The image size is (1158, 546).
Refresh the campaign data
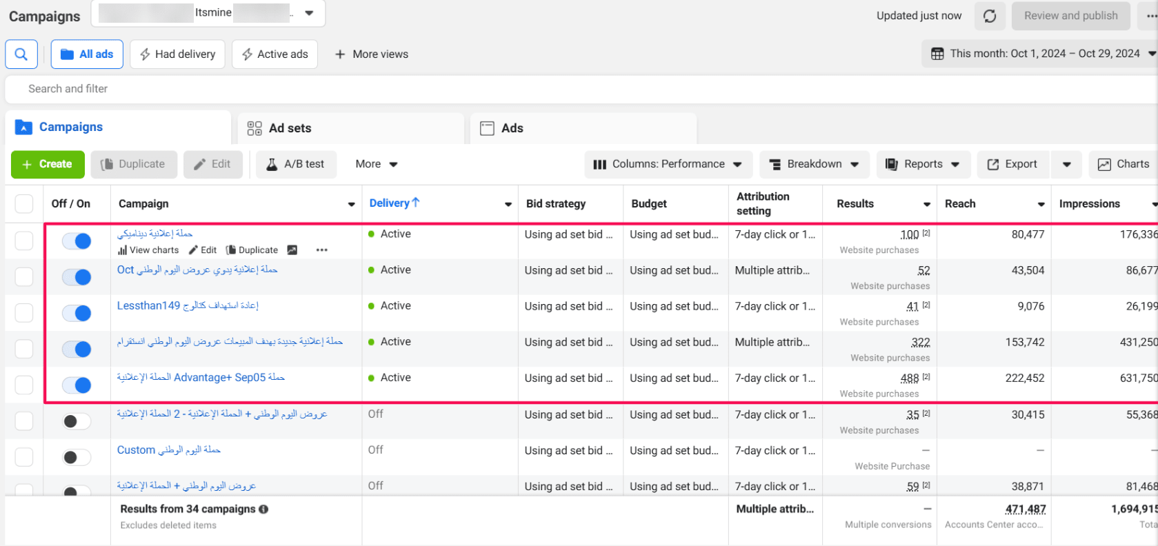point(990,16)
